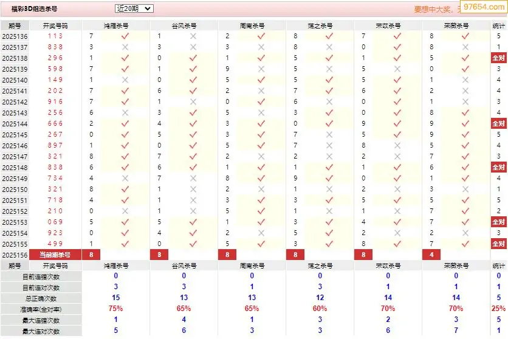Click 芣苡杀号 X mark in row 2025139
Viewport: 508px width, 339px height.
click(397, 69)
